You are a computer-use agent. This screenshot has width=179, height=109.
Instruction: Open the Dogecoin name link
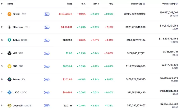pyautogui.click(x=18, y=105)
